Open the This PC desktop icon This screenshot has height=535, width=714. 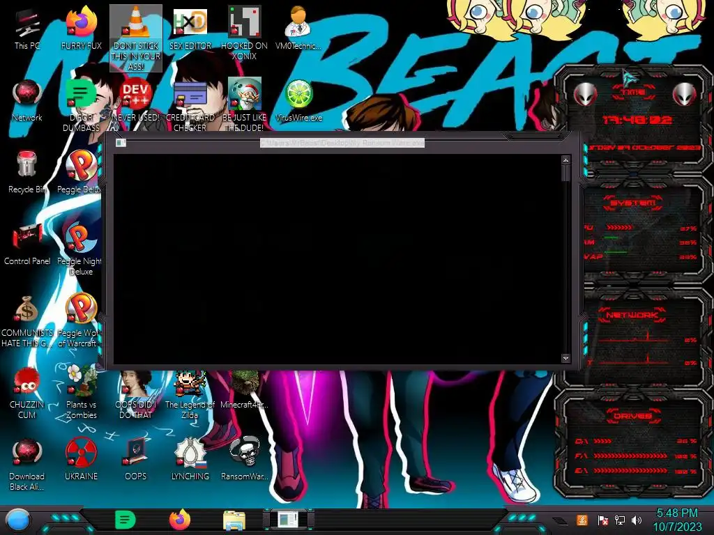pyautogui.click(x=27, y=29)
